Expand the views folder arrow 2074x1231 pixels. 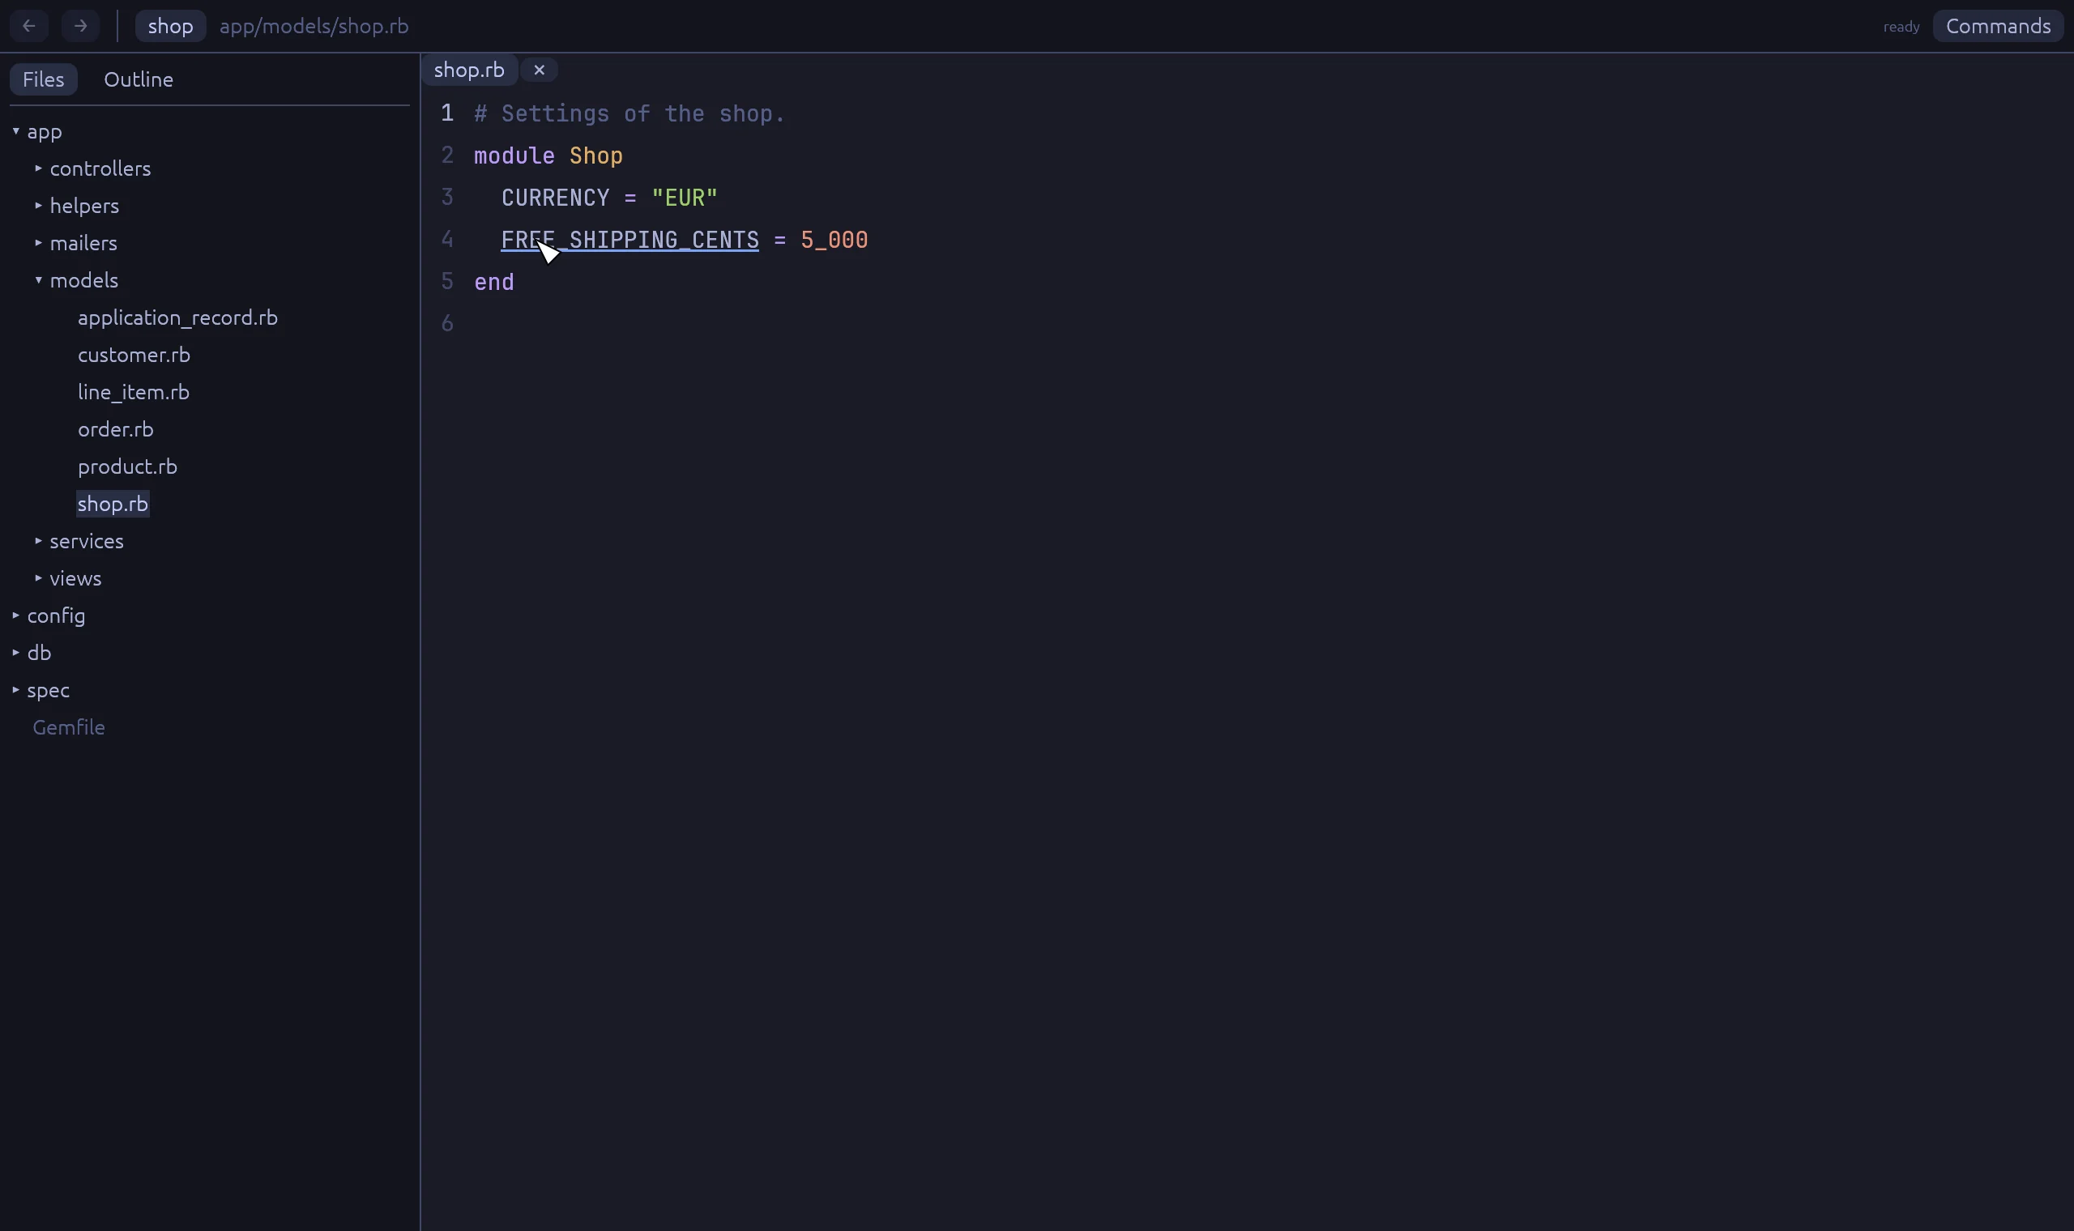(38, 578)
